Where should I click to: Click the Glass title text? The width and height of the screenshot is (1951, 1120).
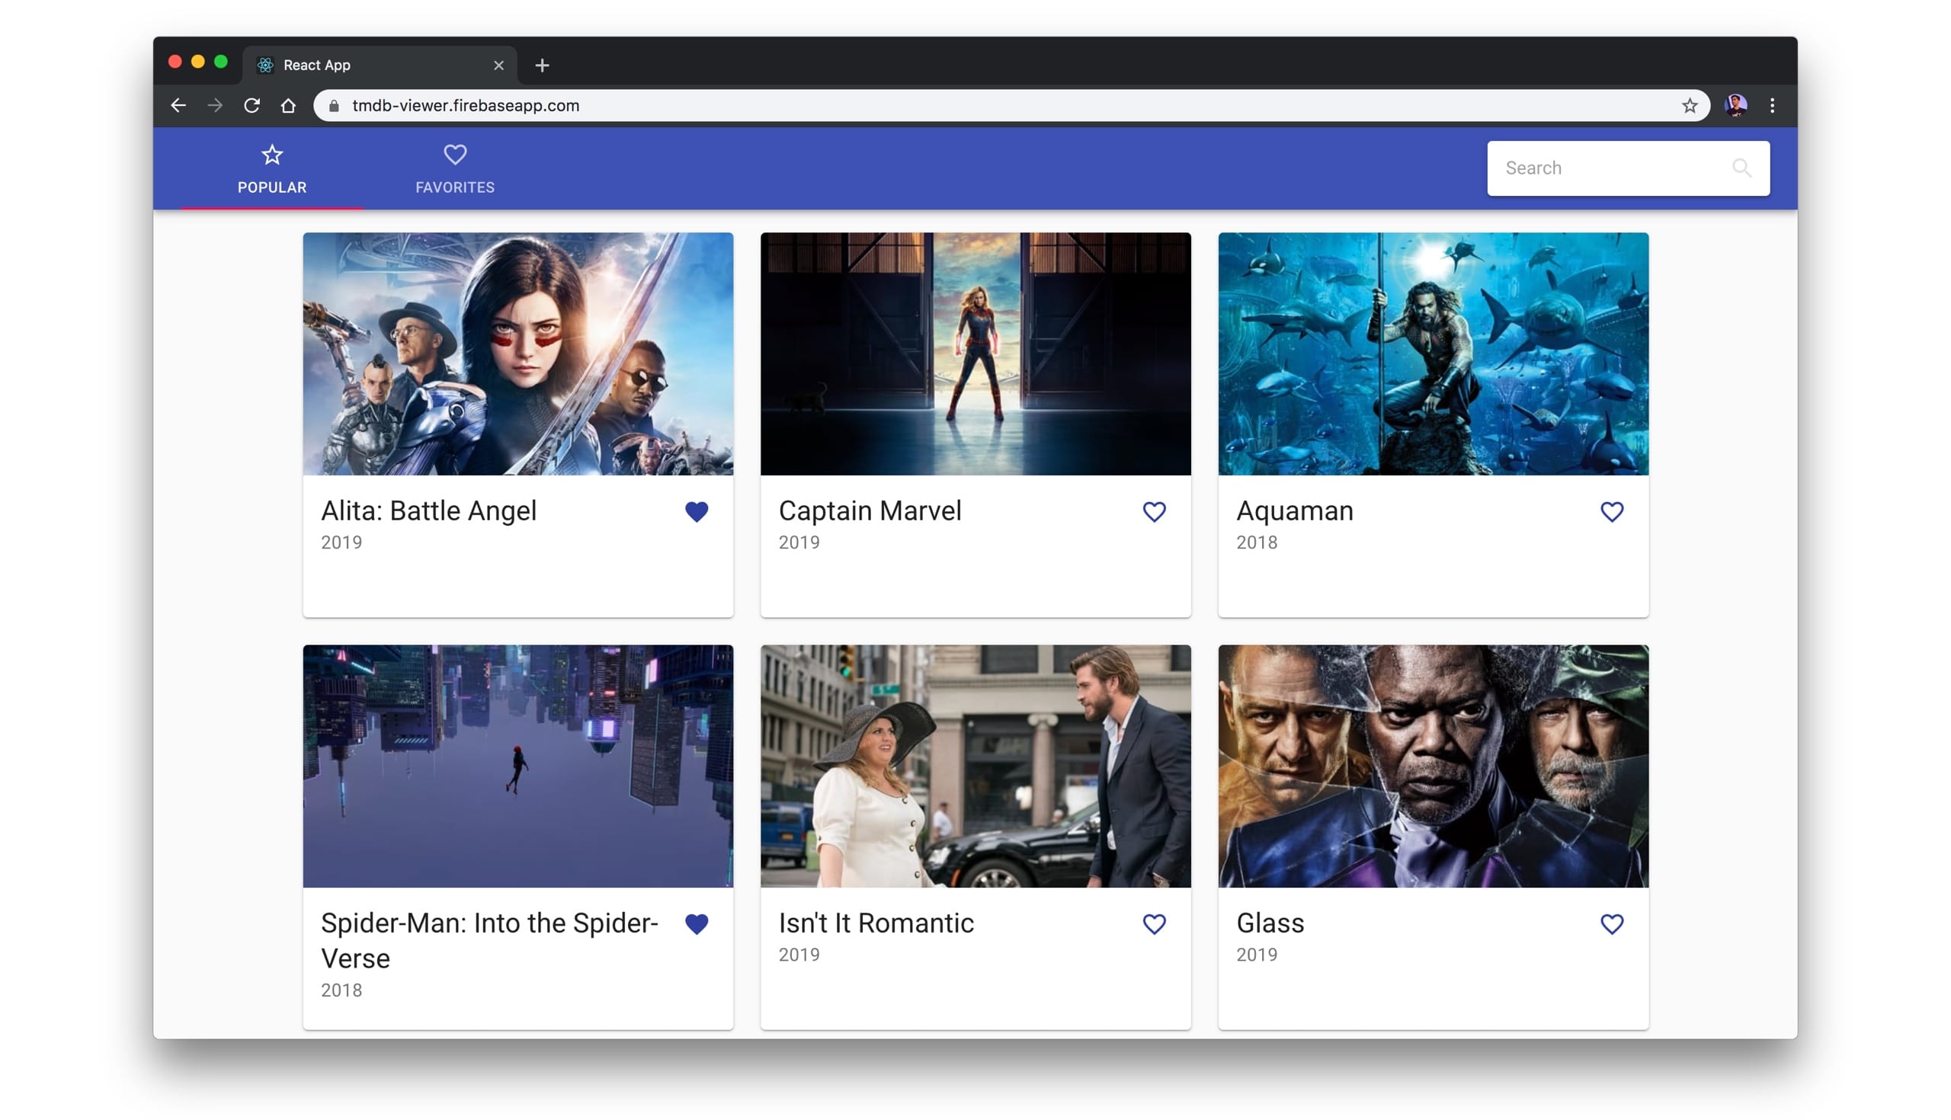pos(1270,923)
